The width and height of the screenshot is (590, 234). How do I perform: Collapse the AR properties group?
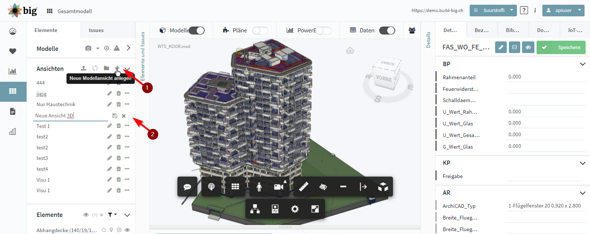click(x=583, y=193)
